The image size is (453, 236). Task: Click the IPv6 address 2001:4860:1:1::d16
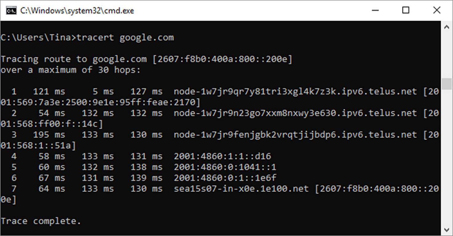click(222, 156)
